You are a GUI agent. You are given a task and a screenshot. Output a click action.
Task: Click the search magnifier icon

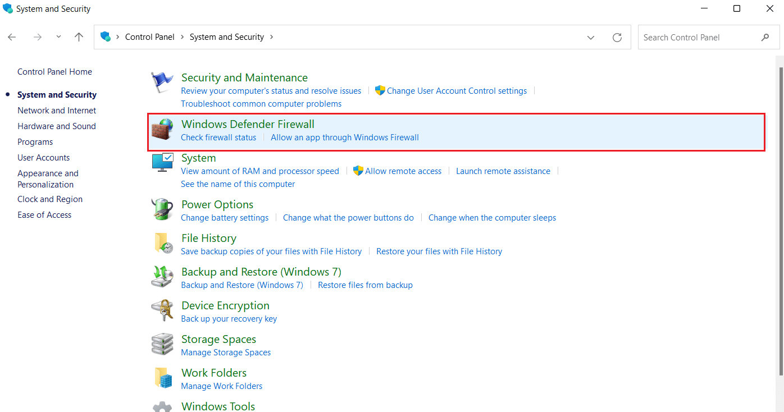coord(765,37)
